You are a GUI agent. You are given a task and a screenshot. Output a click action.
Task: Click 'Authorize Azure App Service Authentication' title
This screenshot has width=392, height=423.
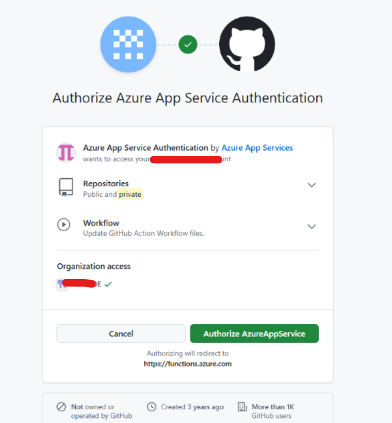188,98
